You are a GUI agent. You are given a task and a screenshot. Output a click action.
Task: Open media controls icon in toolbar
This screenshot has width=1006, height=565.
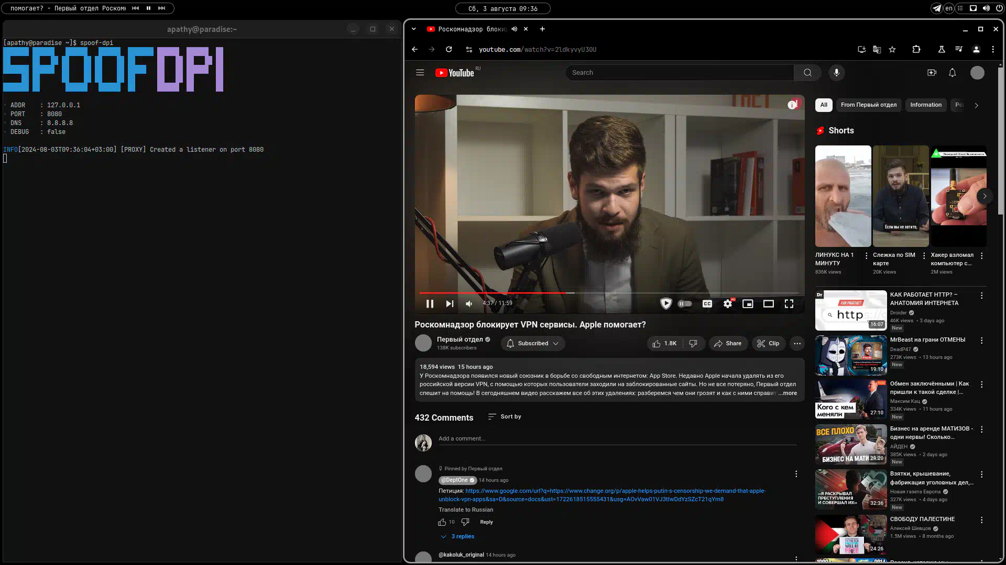coord(959,49)
